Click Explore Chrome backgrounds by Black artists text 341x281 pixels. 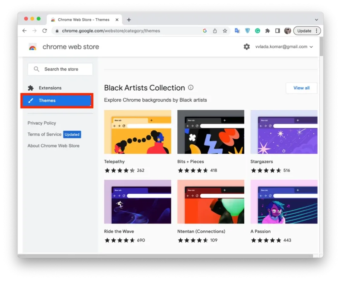(156, 100)
